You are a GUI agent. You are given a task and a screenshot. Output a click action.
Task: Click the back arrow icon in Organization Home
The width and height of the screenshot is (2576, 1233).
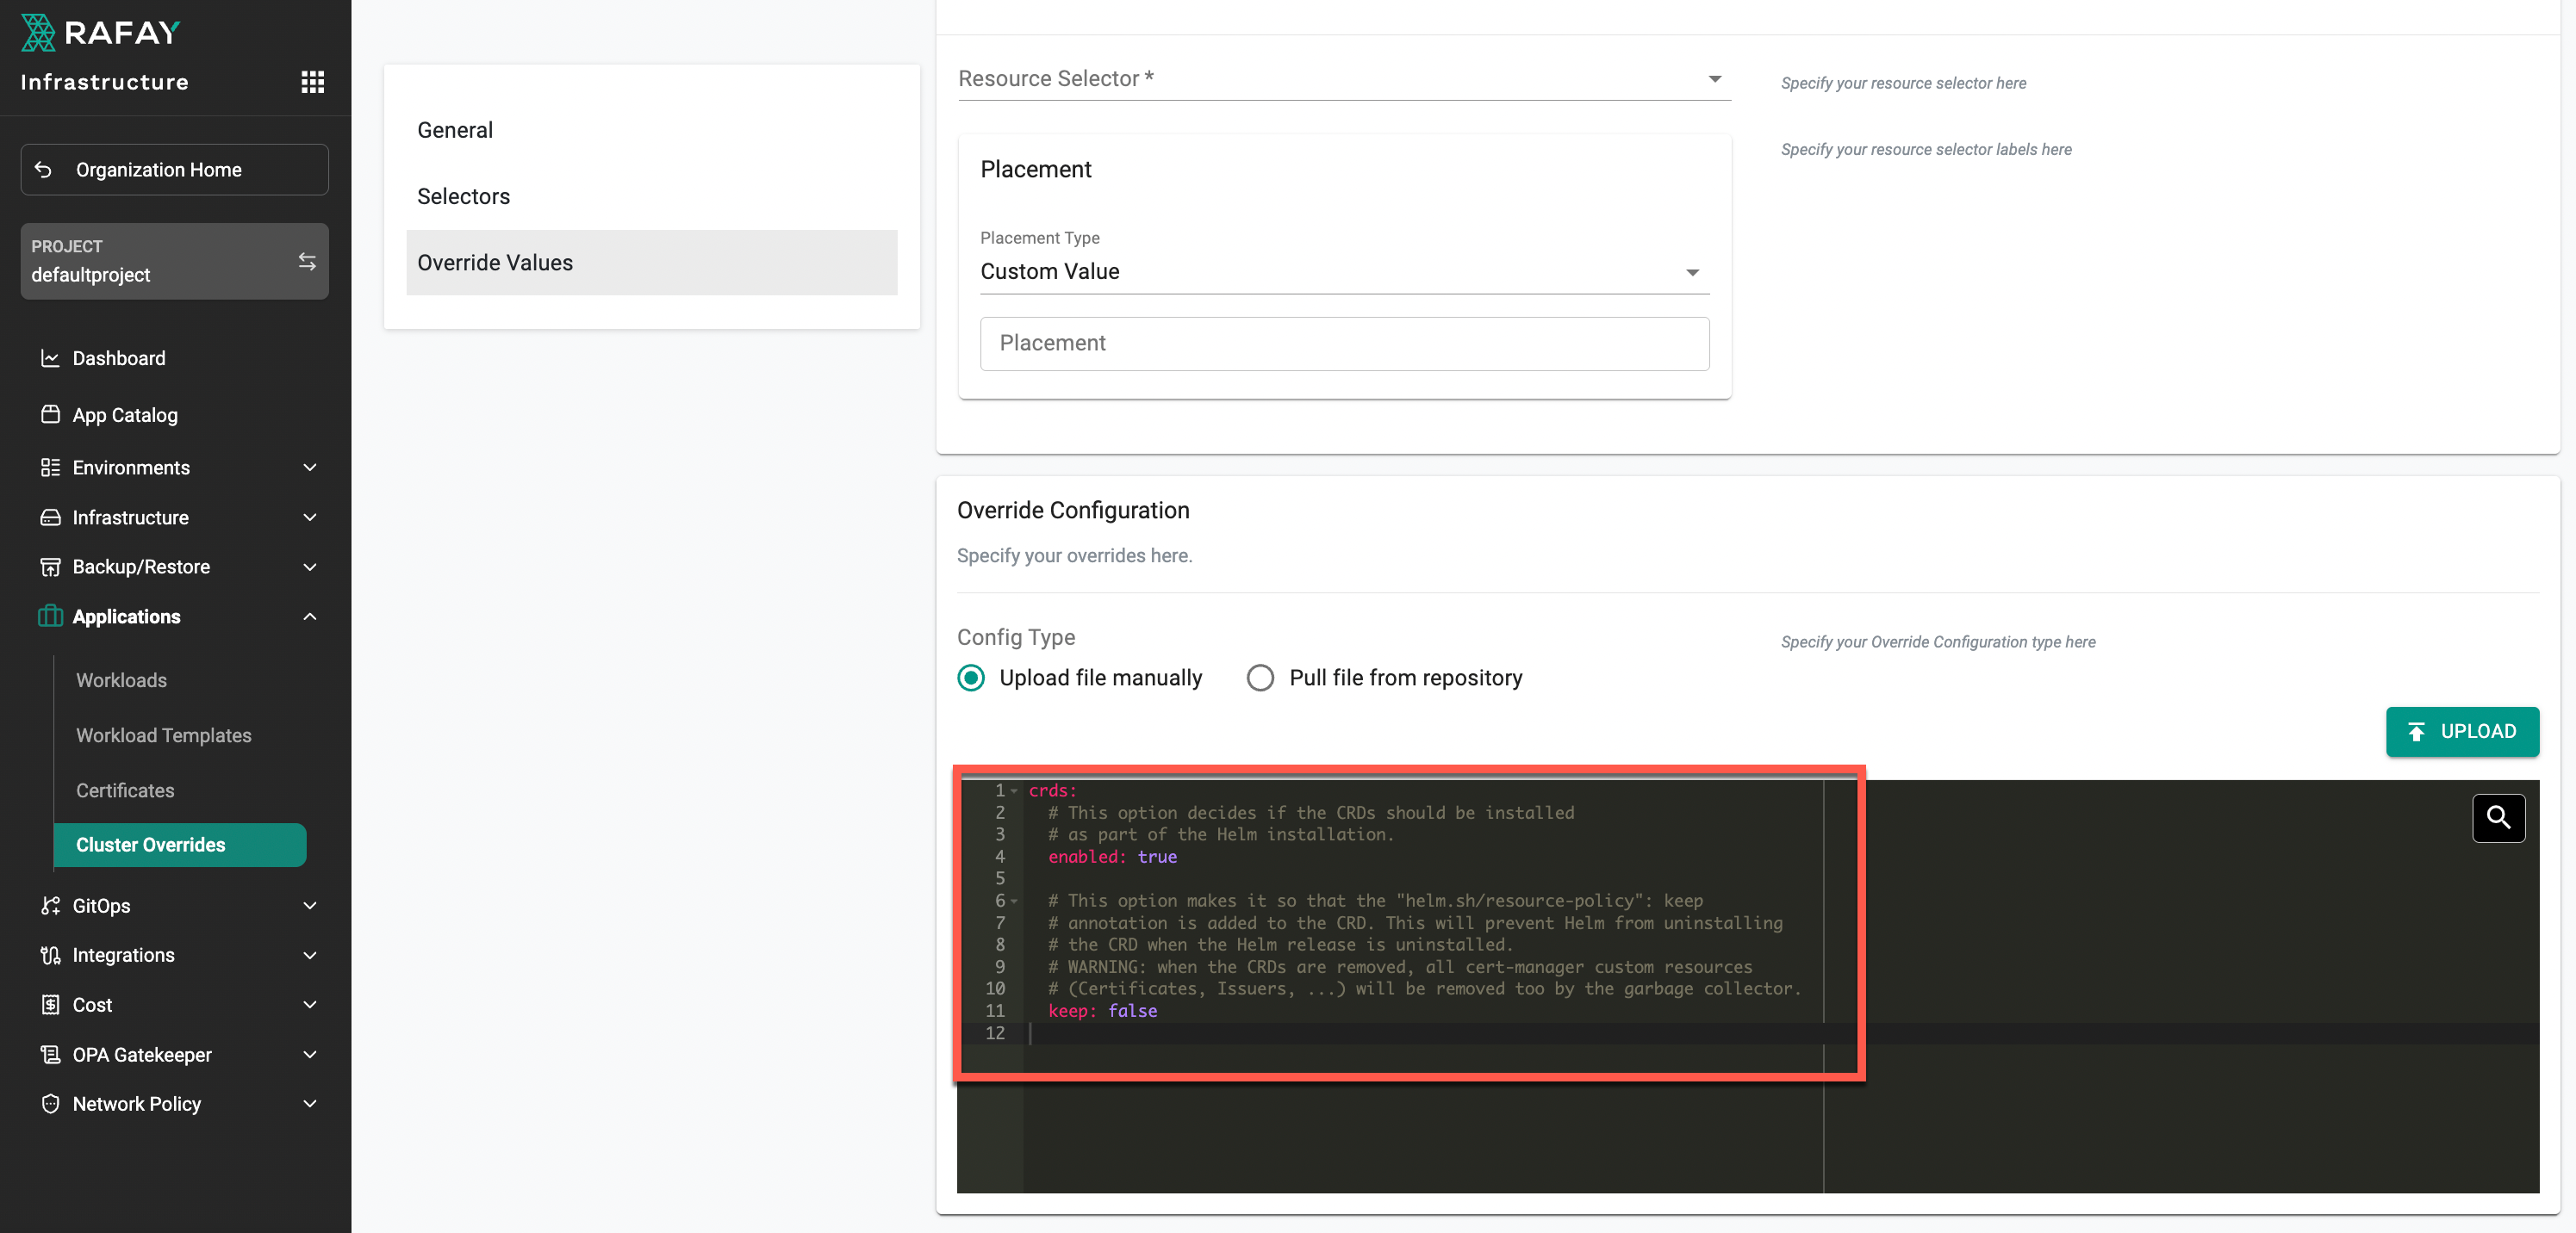coord(43,170)
